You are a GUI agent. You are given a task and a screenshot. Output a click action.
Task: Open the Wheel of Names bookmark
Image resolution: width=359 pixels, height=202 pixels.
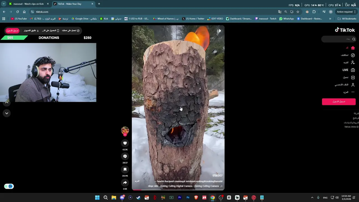pos(166,19)
